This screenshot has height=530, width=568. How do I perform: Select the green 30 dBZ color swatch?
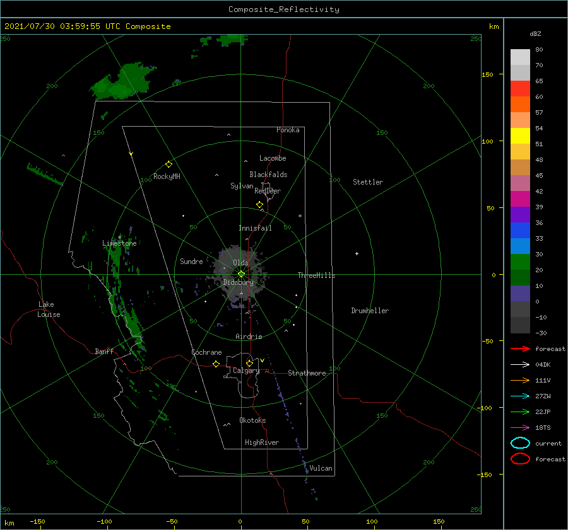point(520,262)
